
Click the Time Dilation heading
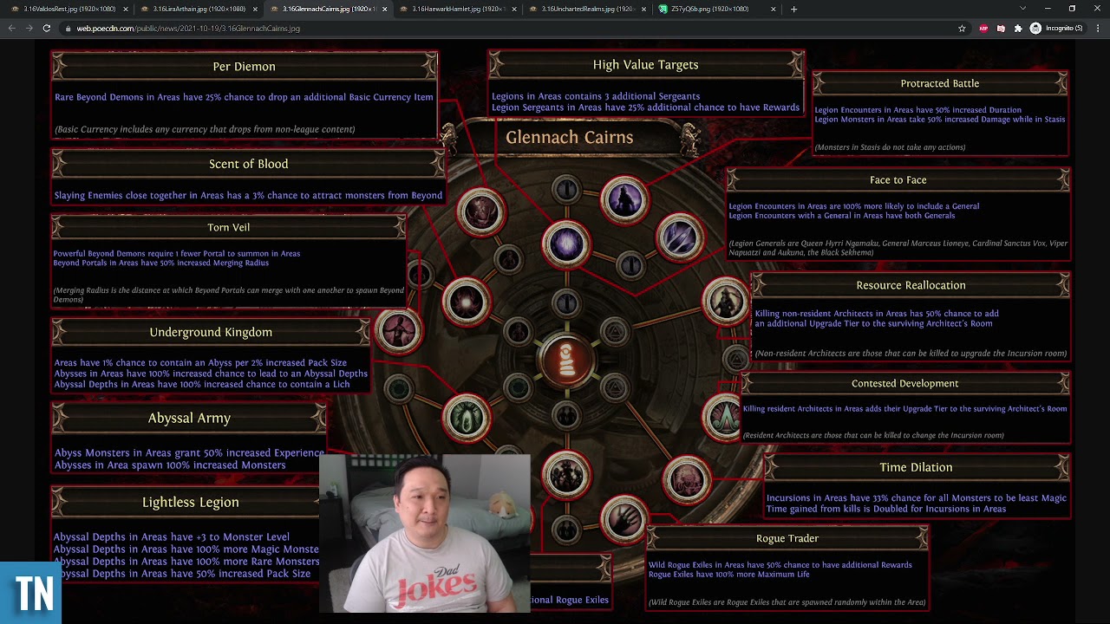click(x=916, y=467)
